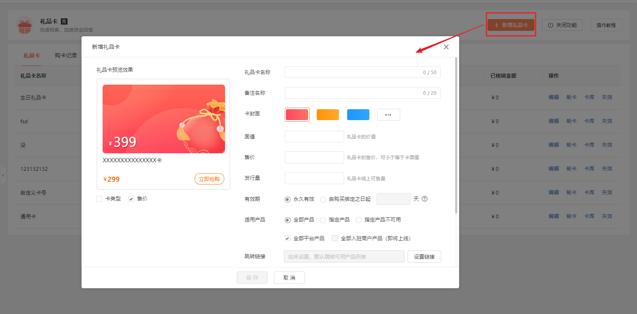Click the 自定义卡号 name cell
The width and height of the screenshot is (637, 314).
pyautogui.click(x=33, y=193)
